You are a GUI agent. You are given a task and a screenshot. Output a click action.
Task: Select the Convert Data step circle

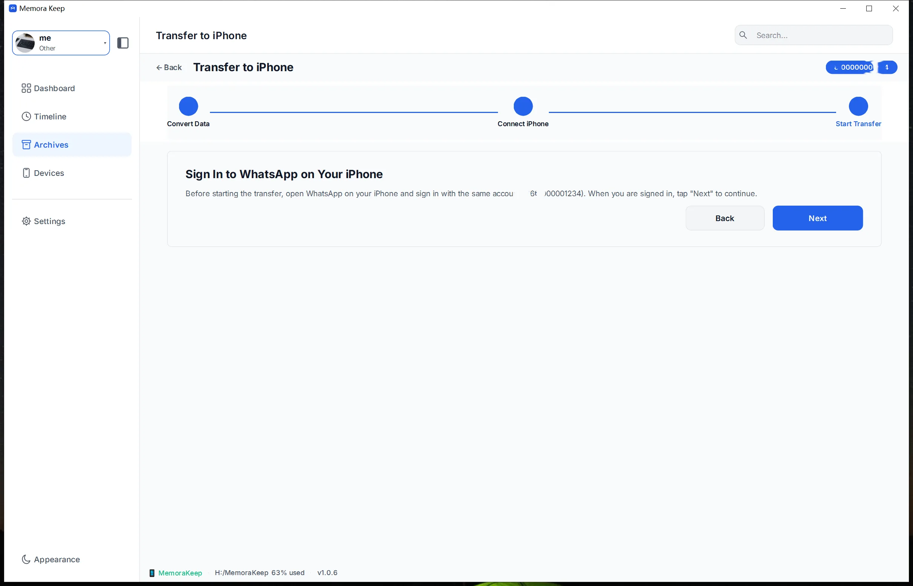click(188, 106)
